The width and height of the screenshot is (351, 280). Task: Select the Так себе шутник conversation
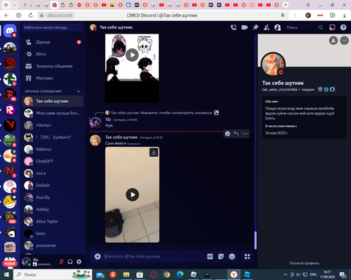click(53, 101)
